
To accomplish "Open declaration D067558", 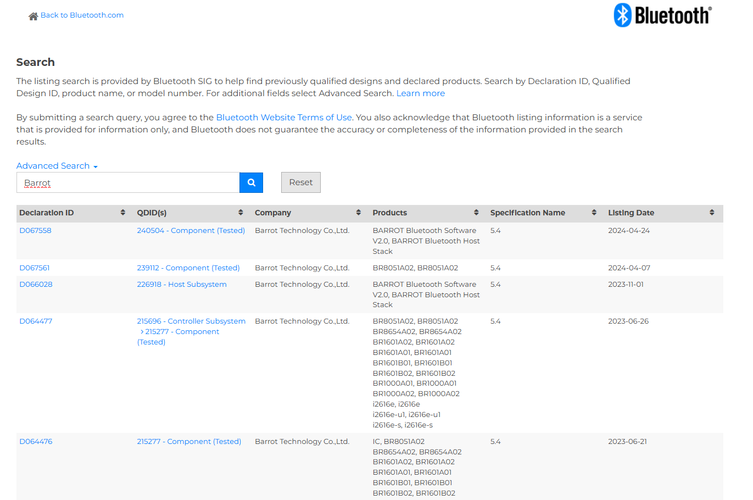I will coord(35,231).
